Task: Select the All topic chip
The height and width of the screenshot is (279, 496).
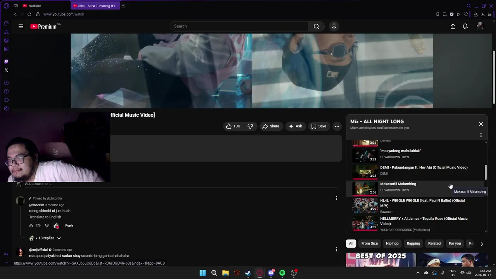Action: [x=351, y=243]
